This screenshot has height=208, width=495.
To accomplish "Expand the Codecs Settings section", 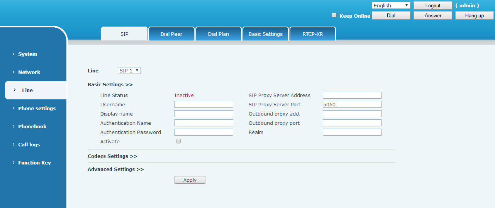I will point(112,156).
